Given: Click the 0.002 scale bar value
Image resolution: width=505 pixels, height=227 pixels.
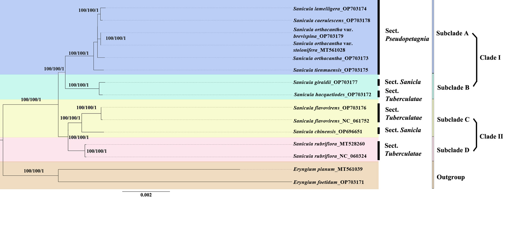Looking at the screenshot, I should click(x=146, y=195).
